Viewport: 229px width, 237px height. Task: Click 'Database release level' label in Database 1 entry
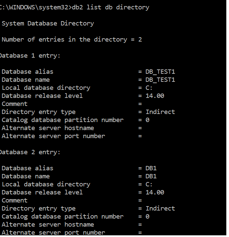(x=42, y=96)
